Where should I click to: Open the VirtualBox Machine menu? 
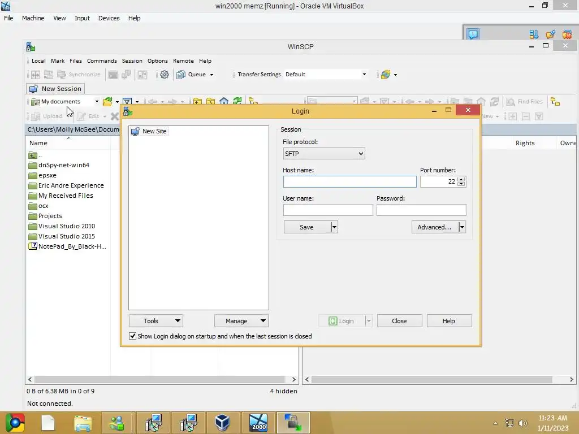(x=33, y=18)
